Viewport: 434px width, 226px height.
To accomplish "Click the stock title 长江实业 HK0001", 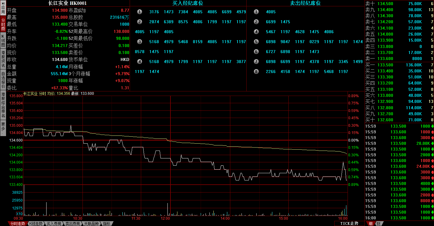I will (x=67, y=3).
